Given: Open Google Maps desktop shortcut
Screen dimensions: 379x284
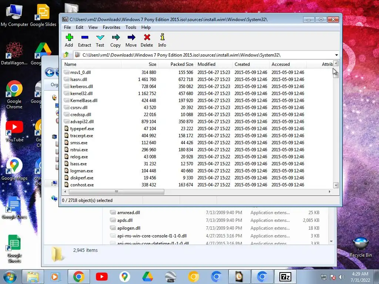Looking at the screenshot, I should point(14,169).
